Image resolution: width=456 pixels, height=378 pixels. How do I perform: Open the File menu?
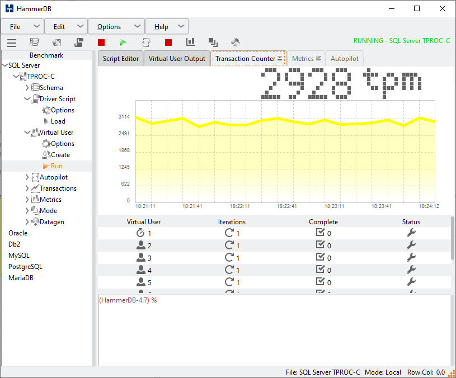(22, 27)
